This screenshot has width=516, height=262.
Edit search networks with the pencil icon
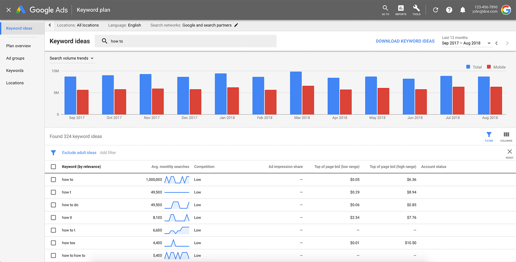tap(236, 25)
